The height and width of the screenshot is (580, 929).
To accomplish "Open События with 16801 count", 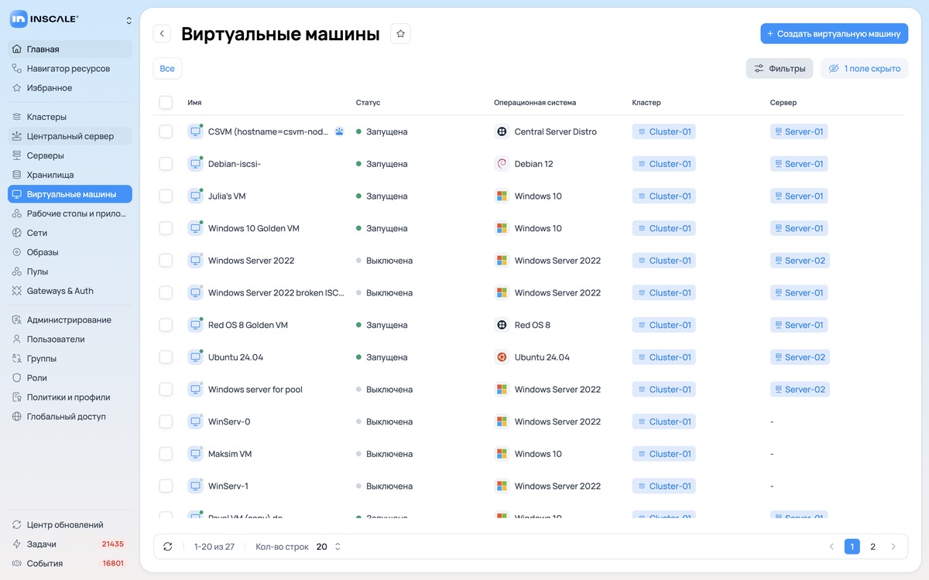I will [70, 563].
